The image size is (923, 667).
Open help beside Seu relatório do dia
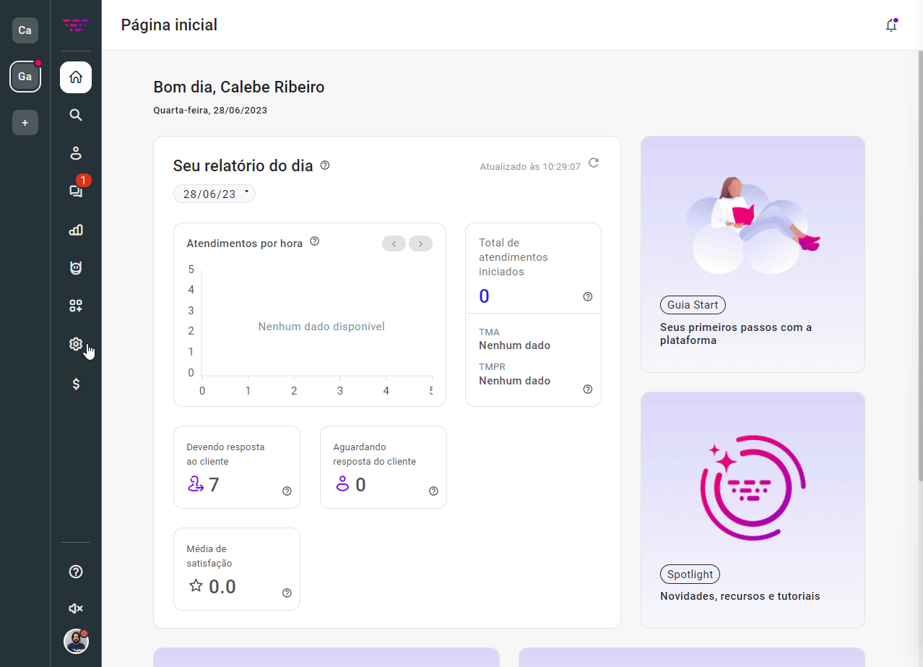[325, 165]
